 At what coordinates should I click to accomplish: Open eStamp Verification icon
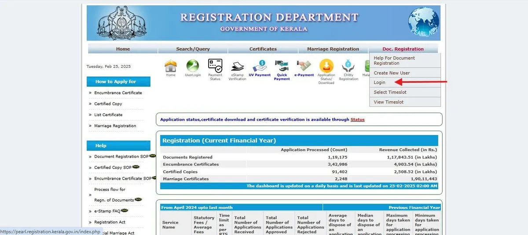pyautogui.click(x=238, y=66)
